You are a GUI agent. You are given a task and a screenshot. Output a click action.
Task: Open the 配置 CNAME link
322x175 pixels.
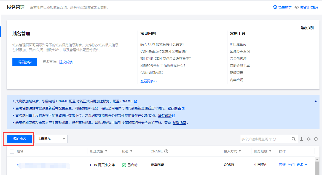coord(123,101)
